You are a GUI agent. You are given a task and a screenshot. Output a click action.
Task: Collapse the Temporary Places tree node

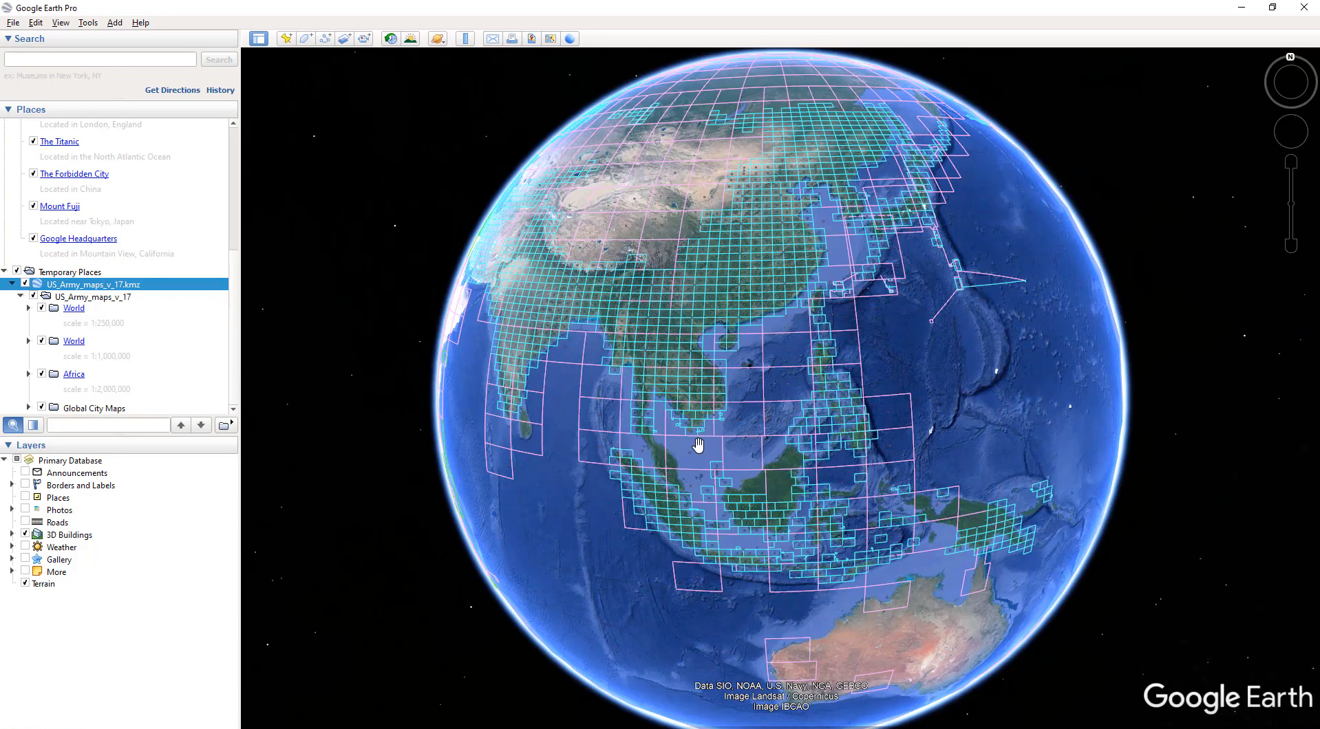[4, 271]
